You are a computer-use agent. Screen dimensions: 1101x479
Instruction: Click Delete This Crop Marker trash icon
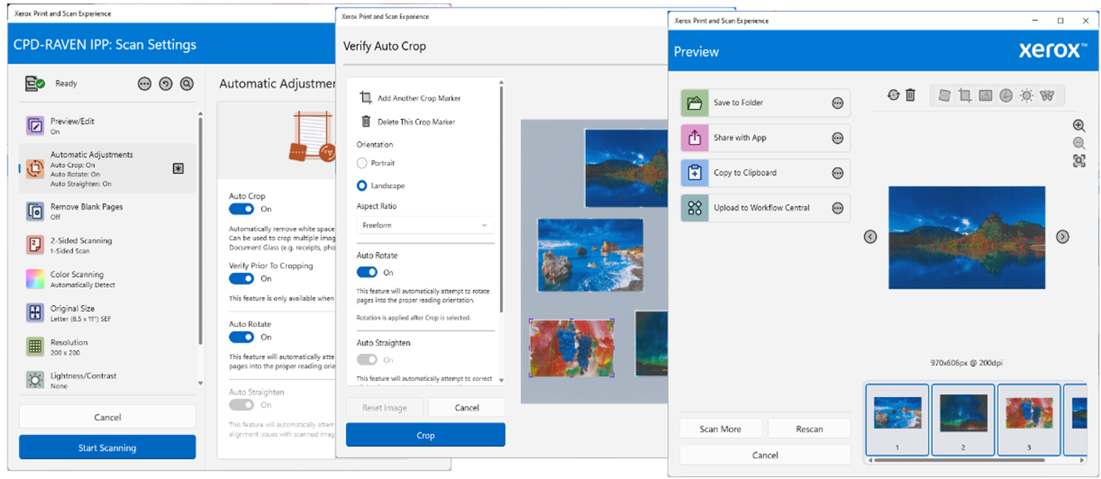[x=365, y=121]
